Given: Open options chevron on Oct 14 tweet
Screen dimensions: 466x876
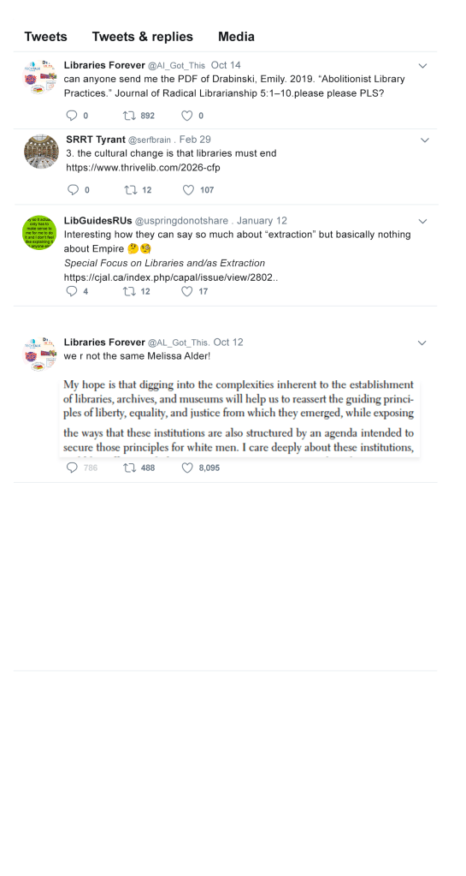Looking at the screenshot, I should point(422,66).
